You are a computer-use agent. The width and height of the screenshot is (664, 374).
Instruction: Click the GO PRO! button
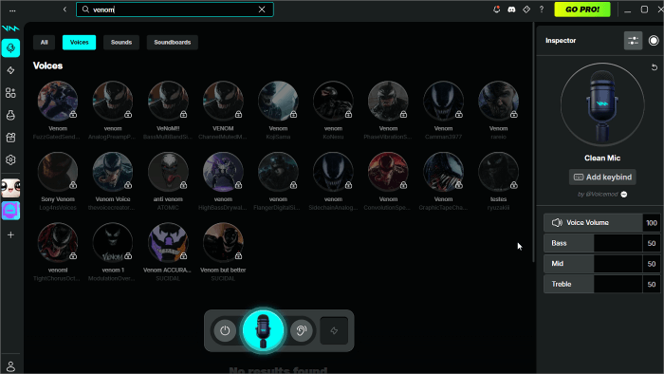click(x=582, y=9)
